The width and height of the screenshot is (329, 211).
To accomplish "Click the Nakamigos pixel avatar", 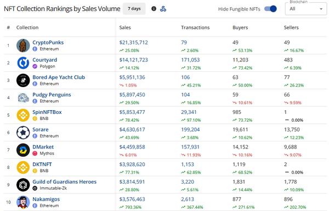I will pyautogui.click(x=23, y=202).
